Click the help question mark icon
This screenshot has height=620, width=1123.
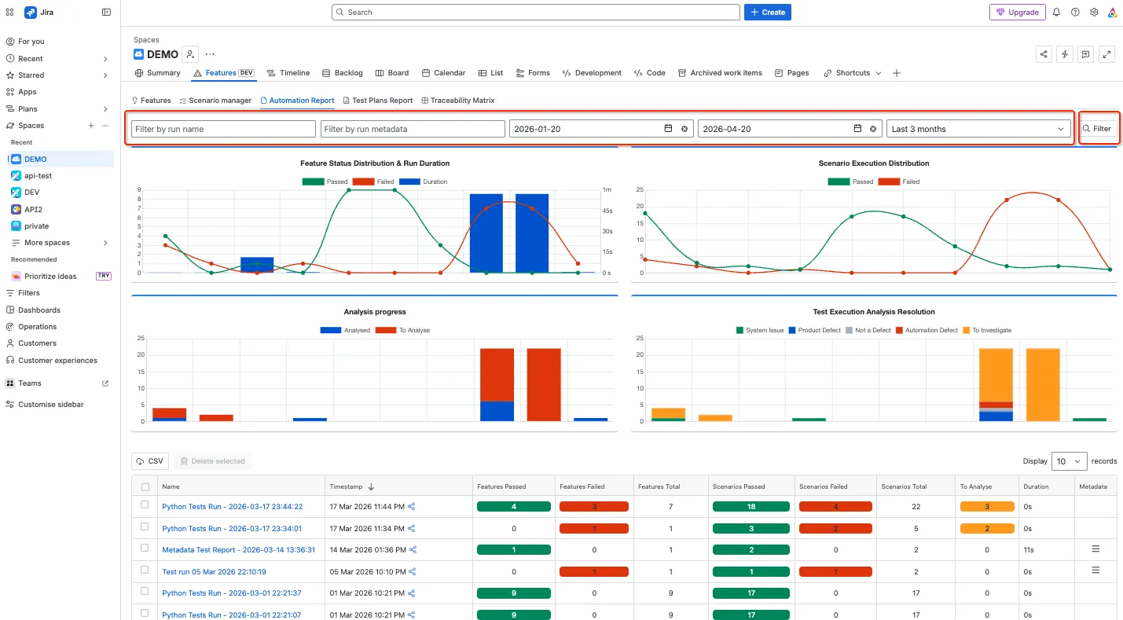(x=1075, y=13)
